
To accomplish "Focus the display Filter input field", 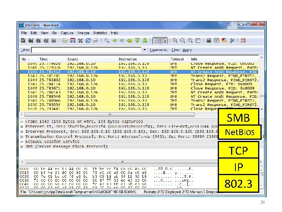I will [x=86, y=50].
